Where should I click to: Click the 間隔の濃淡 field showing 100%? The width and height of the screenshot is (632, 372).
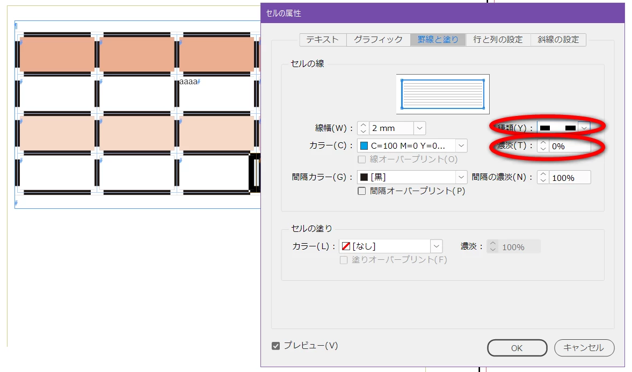coord(570,177)
